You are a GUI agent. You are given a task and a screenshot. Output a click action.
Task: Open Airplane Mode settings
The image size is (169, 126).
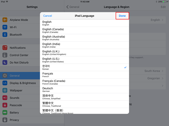tap(20, 20)
